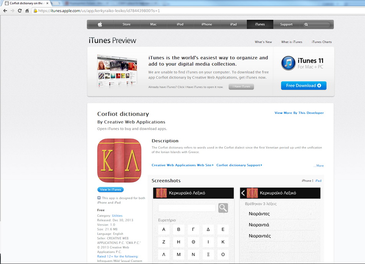Click the Λ letter key in screenshot
Screen dimensions: 365x264
tap(164, 254)
